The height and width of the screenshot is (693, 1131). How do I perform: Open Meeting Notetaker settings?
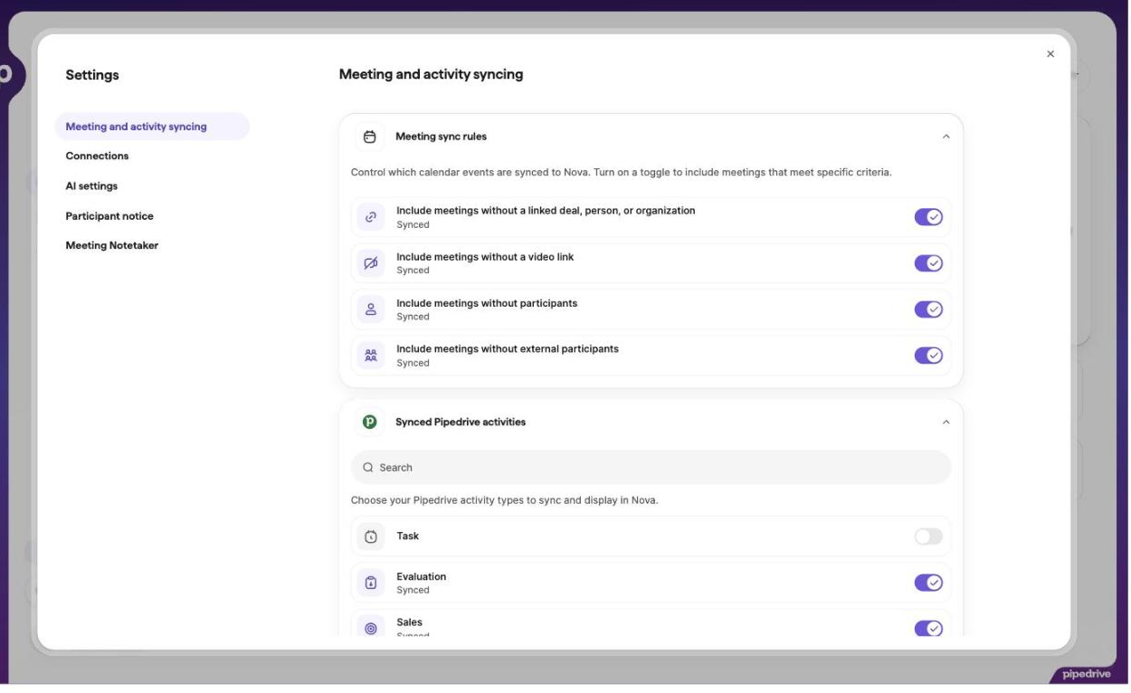click(111, 246)
